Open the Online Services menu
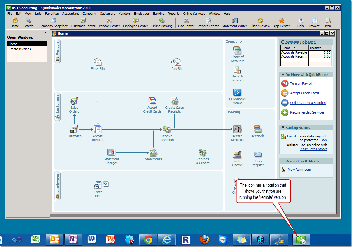 (194, 14)
